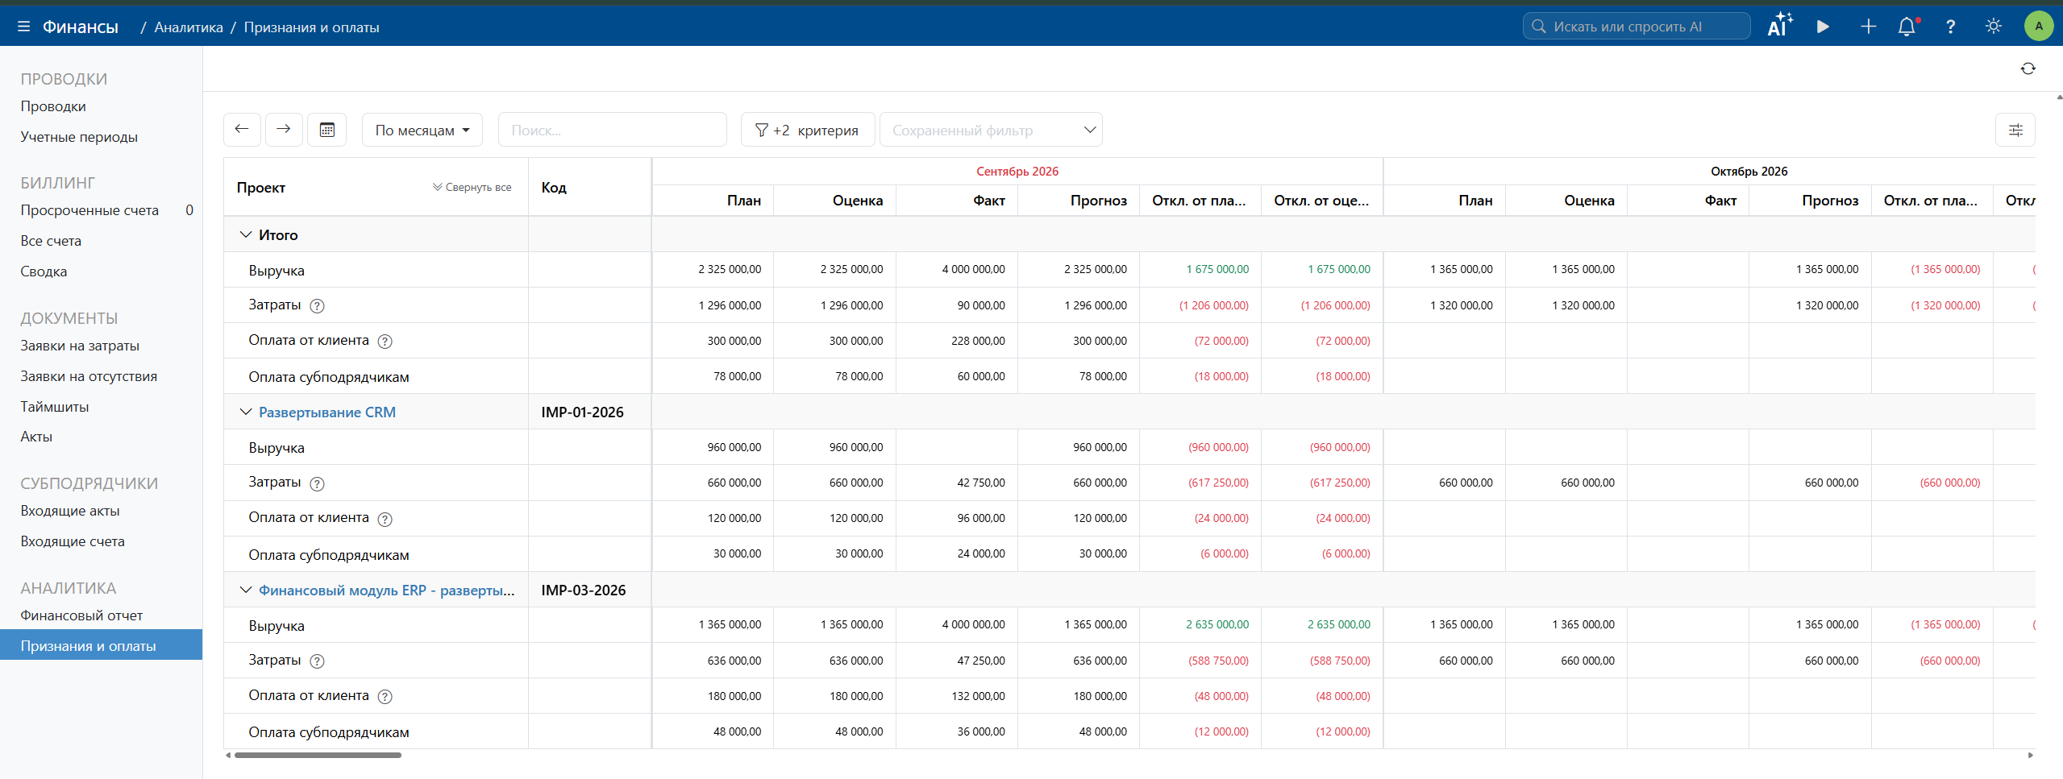Open Сводка in the sidebar
The image size is (2063, 779).
pos(44,271)
